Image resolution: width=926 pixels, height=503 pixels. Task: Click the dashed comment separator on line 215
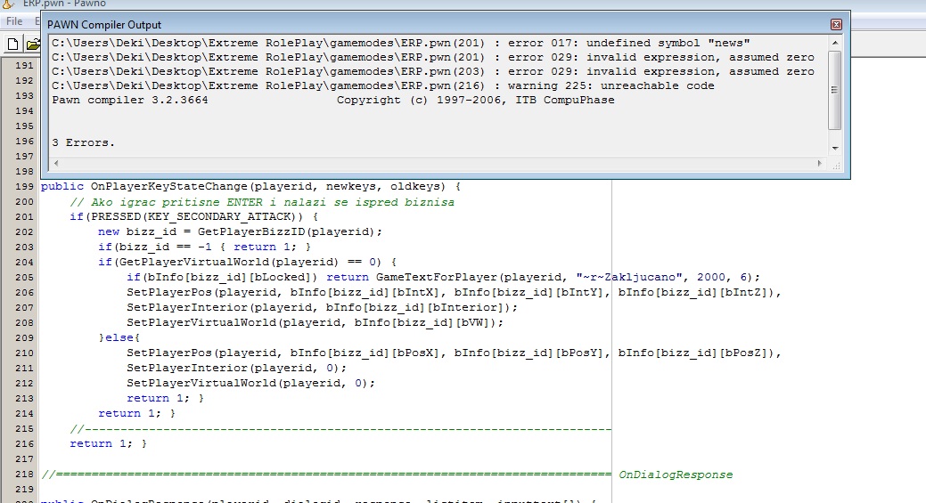click(340, 429)
